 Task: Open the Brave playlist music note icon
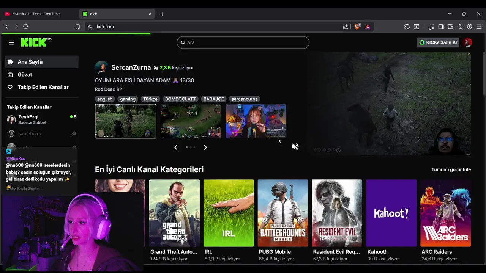432,27
